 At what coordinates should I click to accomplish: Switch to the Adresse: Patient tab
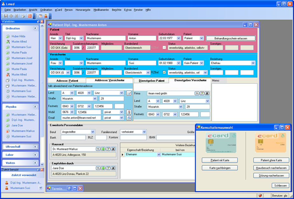click(x=67, y=81)
